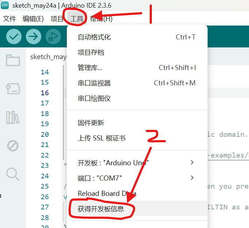
Task: Open the 文件 menu
Action: [9, 19]
